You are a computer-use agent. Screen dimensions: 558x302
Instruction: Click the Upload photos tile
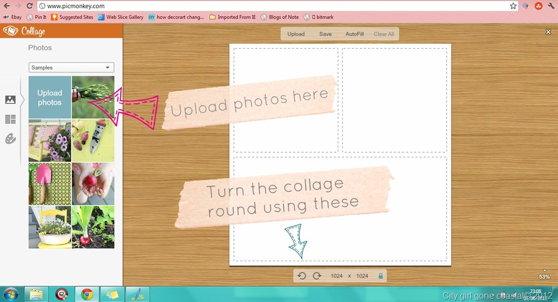[x=50, y=97]
